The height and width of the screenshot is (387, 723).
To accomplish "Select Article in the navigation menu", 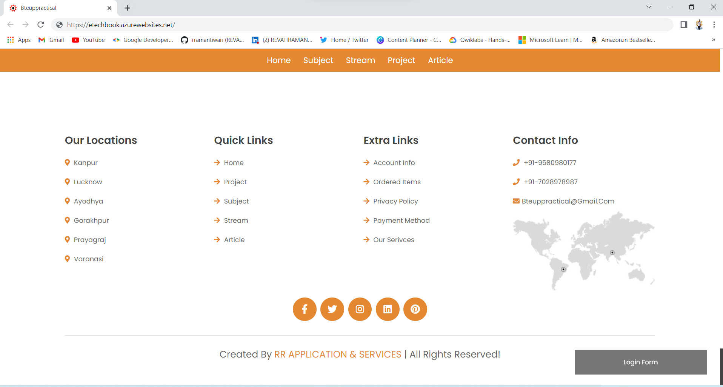I will pyautogui.click(x=440, y=60).
